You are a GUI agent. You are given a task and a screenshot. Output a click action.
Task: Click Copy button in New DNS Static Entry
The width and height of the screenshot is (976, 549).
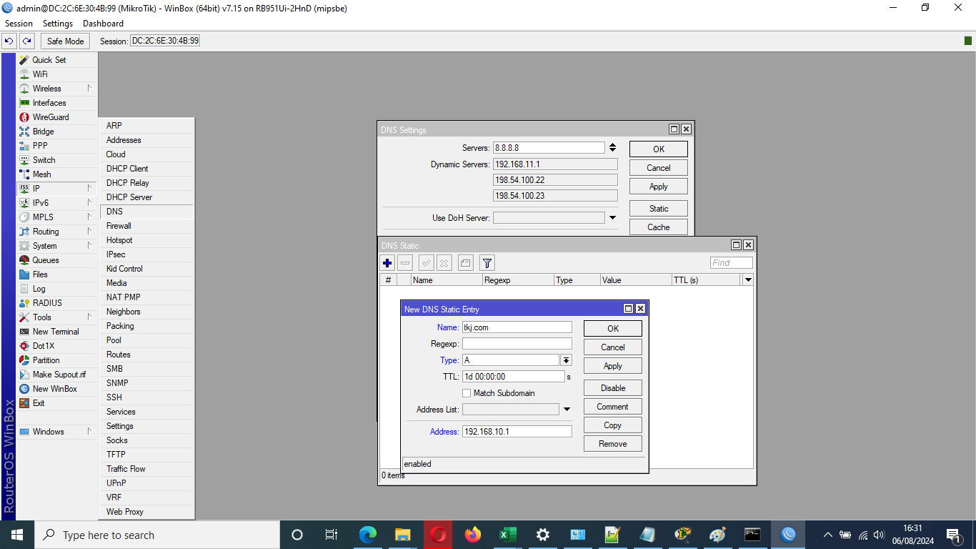point(613,425)
